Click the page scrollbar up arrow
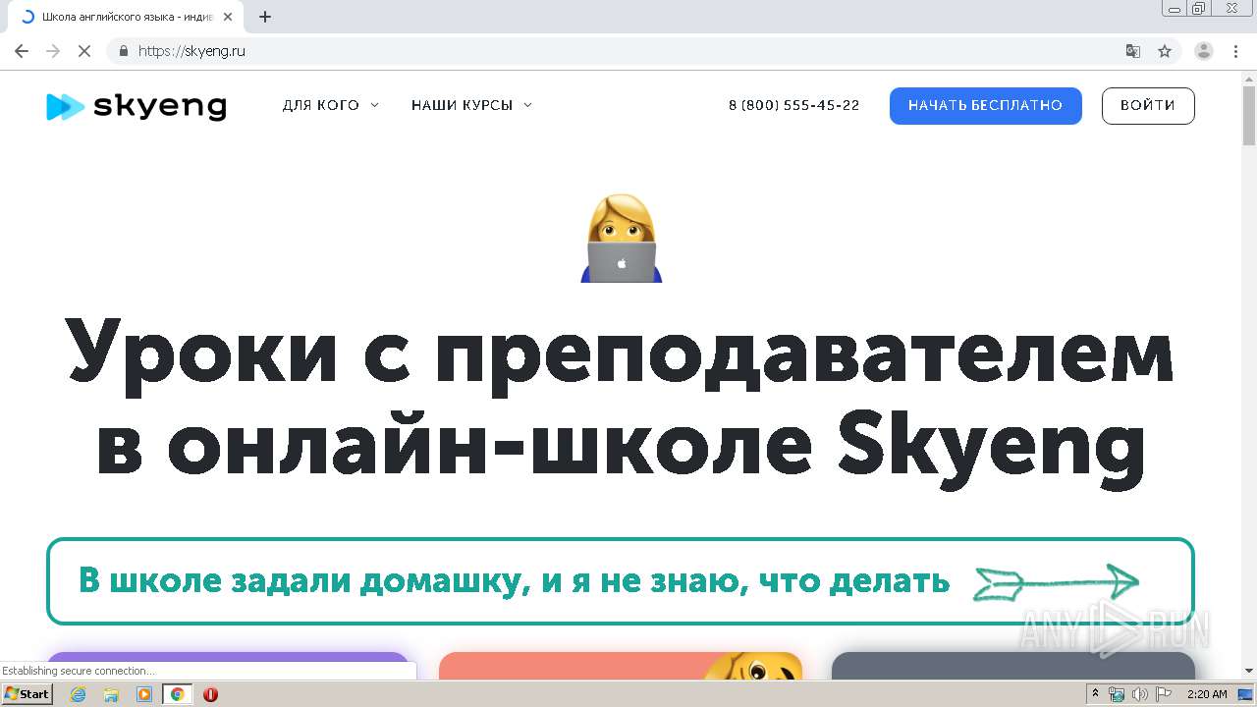 1249,78
